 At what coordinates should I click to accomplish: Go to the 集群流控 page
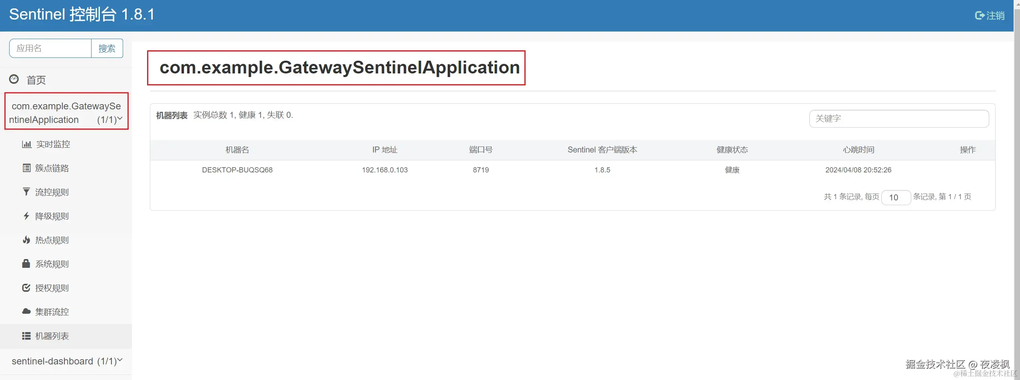click(52, 312)
